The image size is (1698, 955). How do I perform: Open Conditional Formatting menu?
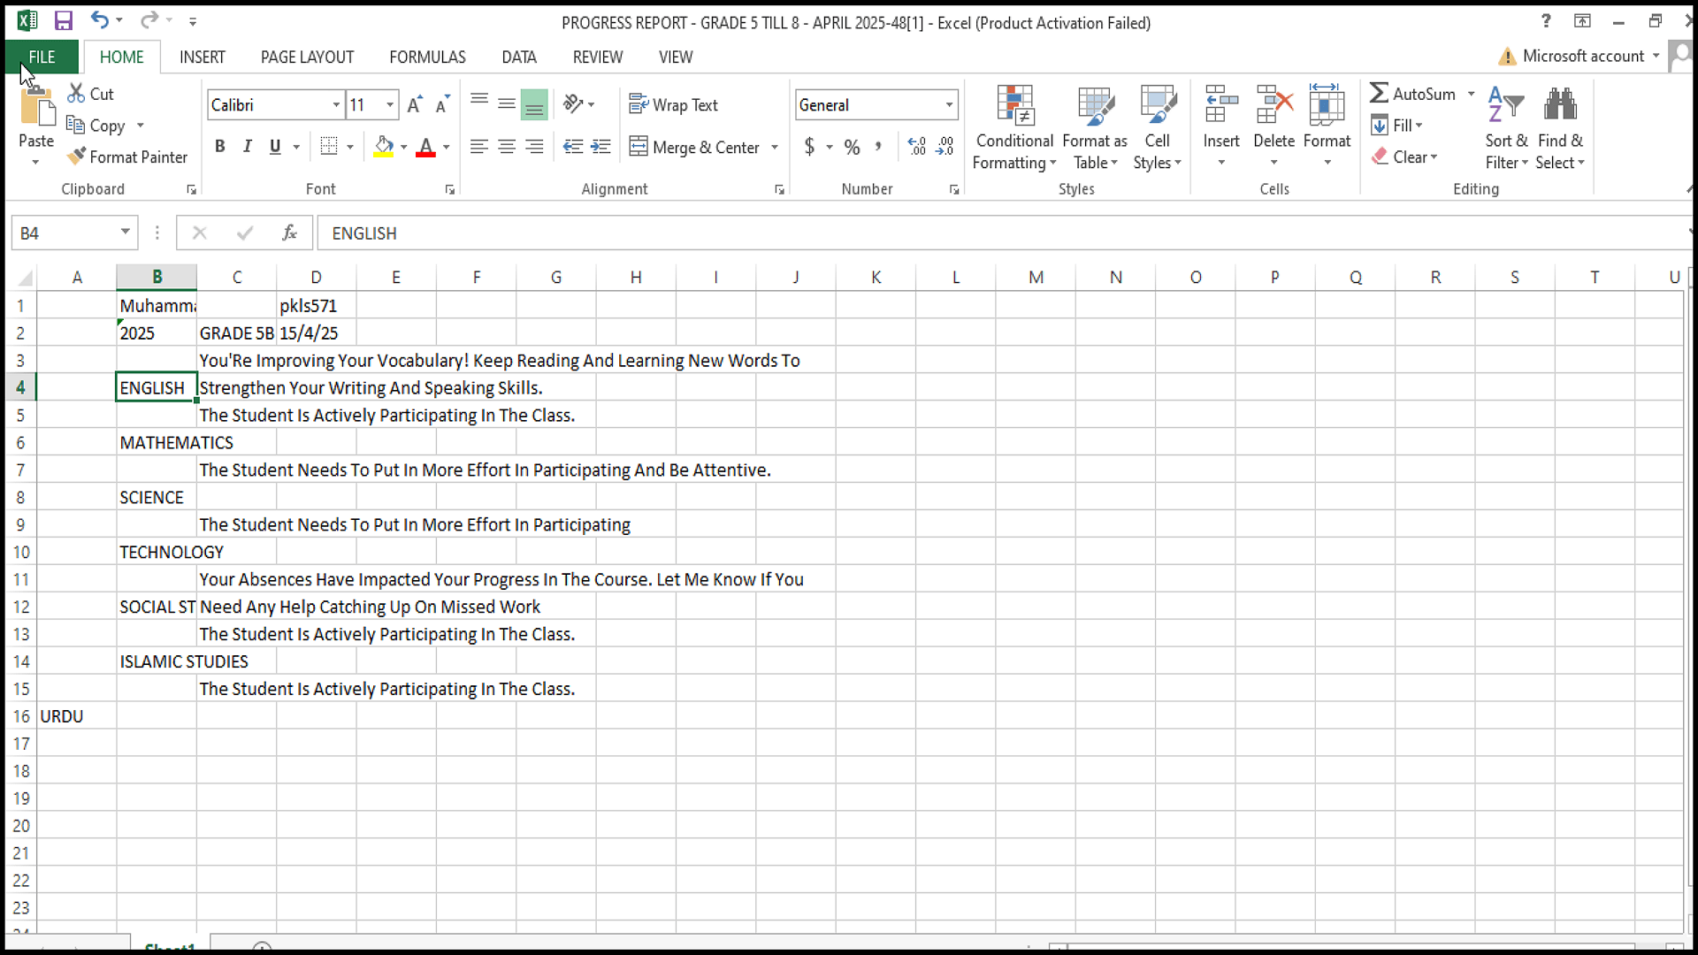point(1014,127)
